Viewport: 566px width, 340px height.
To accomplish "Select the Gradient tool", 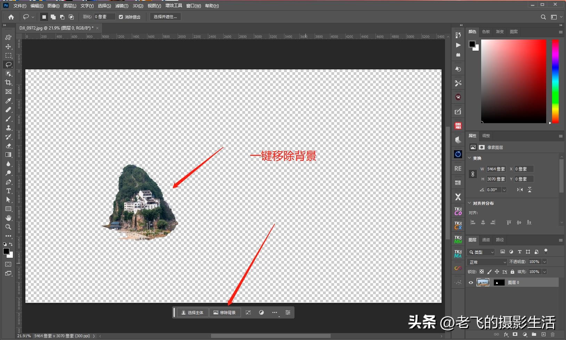I will pos(8,155).
